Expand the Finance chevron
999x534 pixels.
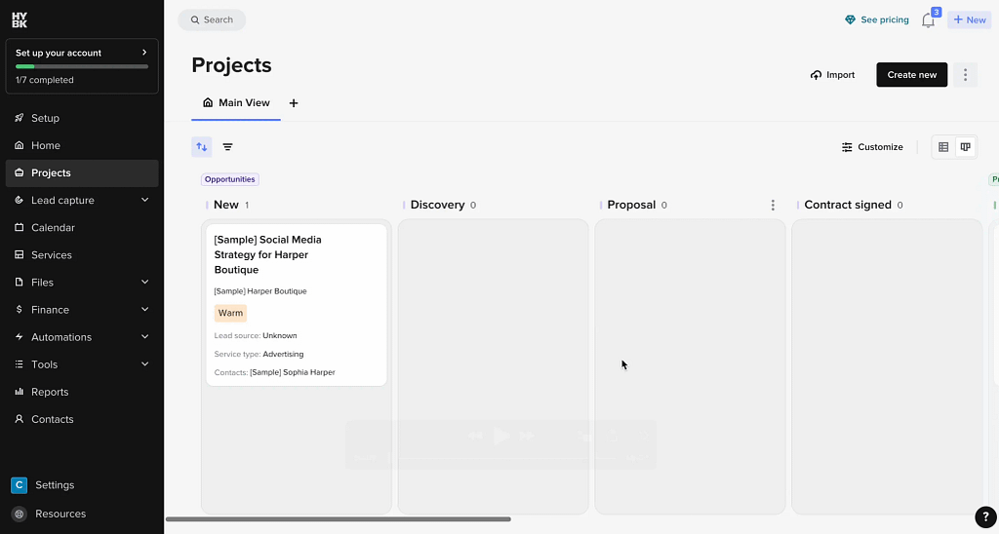tap(144, 309)
